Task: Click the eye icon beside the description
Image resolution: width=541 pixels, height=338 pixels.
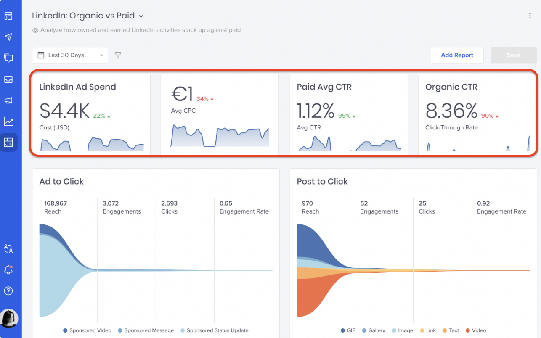Action: (35, 30)
